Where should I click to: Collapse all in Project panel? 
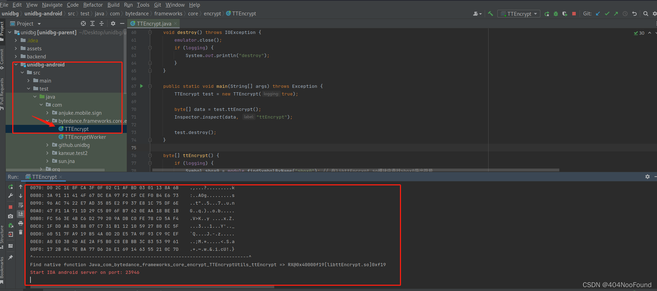coord(102,23)
